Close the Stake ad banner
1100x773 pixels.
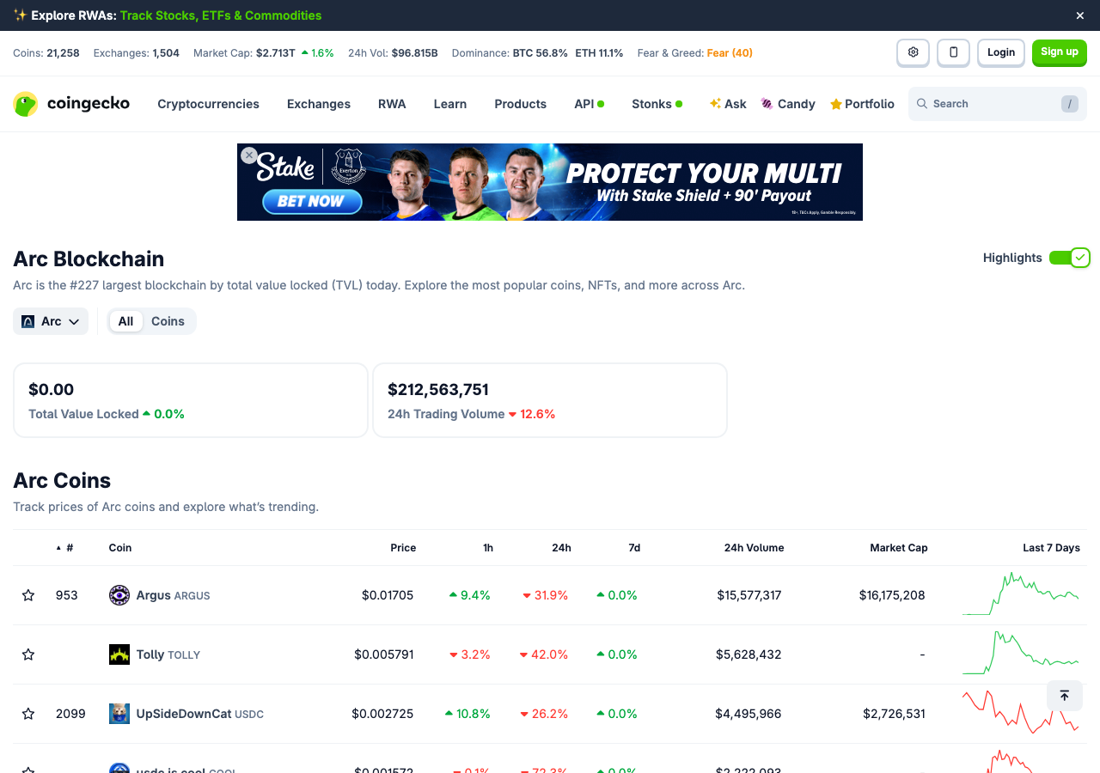pyautogui.click(x=249, y=155)
